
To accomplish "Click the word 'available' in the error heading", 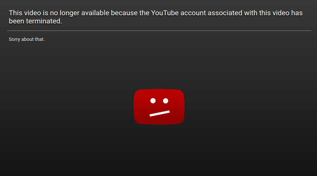I will 95,13.
